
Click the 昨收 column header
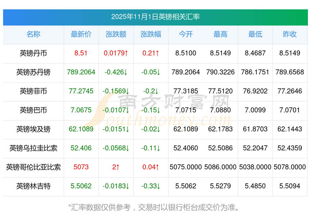tap(290, 35)
